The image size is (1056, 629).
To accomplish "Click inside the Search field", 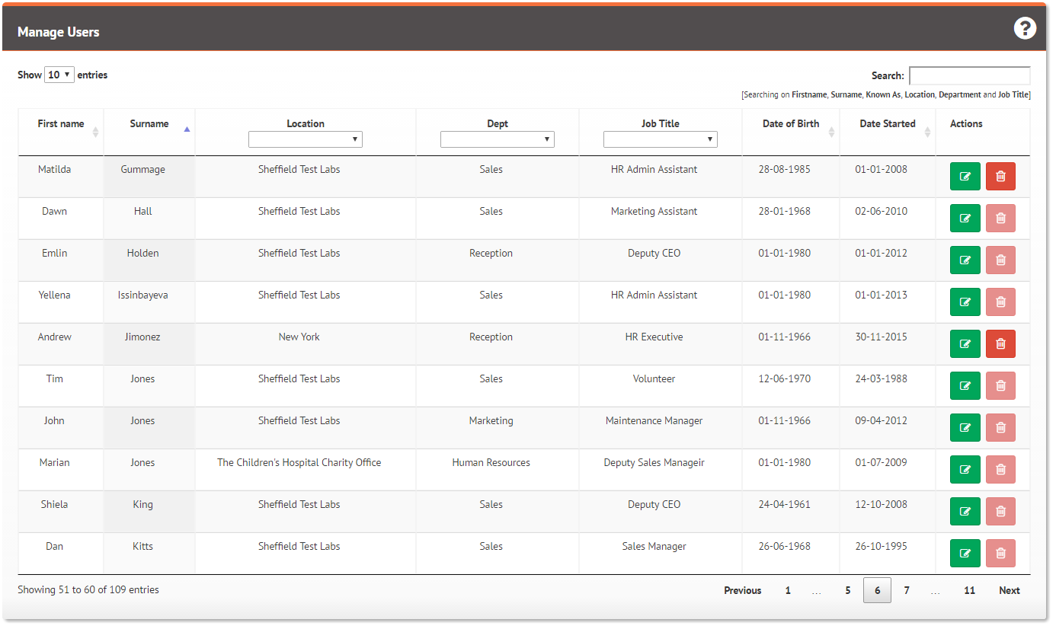I will click(969, 75).
